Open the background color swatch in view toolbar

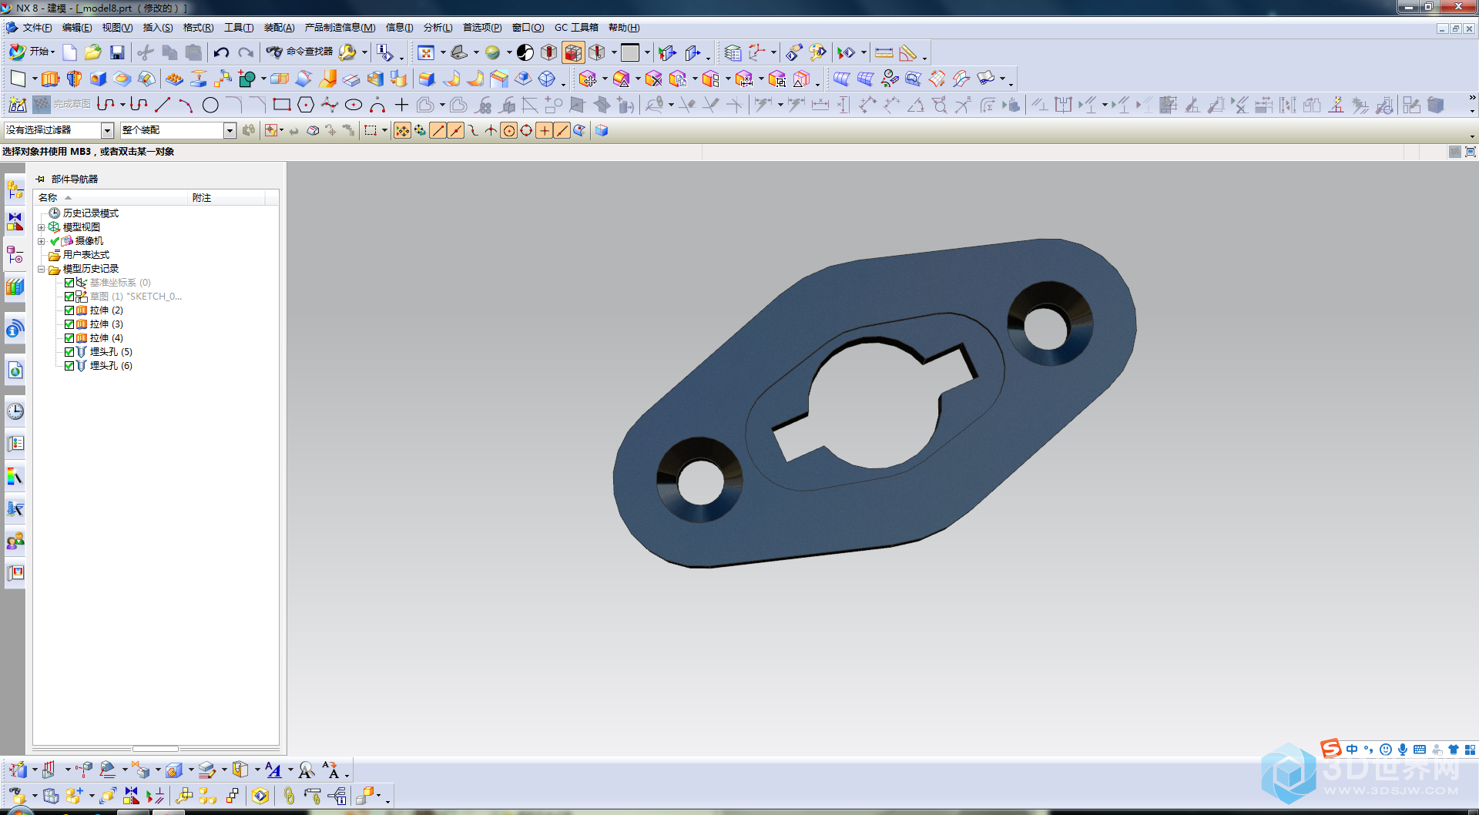[x=630, y=52]
